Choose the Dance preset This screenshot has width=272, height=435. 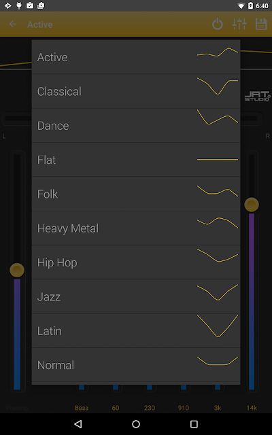136,125
